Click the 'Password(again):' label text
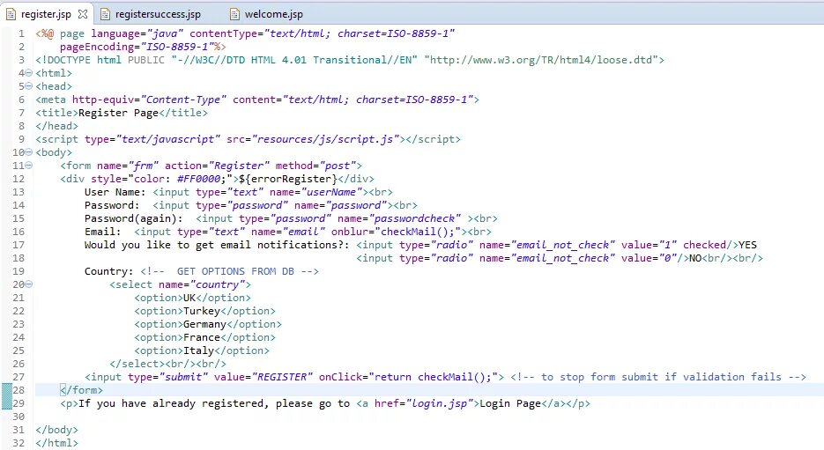This screenshot has height=450, width=824. 133,218
